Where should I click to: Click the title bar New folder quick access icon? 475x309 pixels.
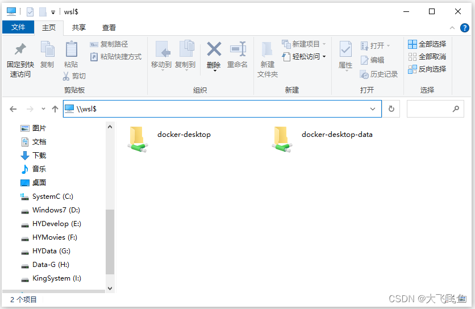tap(43, 12)
